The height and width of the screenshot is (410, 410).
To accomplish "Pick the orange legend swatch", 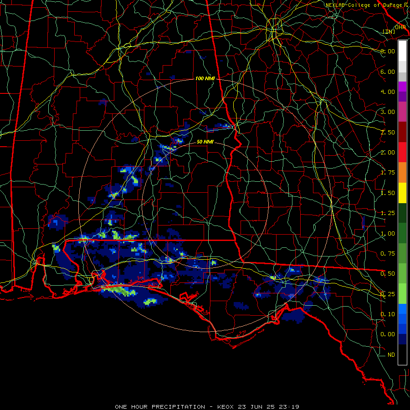I will 402,172.
